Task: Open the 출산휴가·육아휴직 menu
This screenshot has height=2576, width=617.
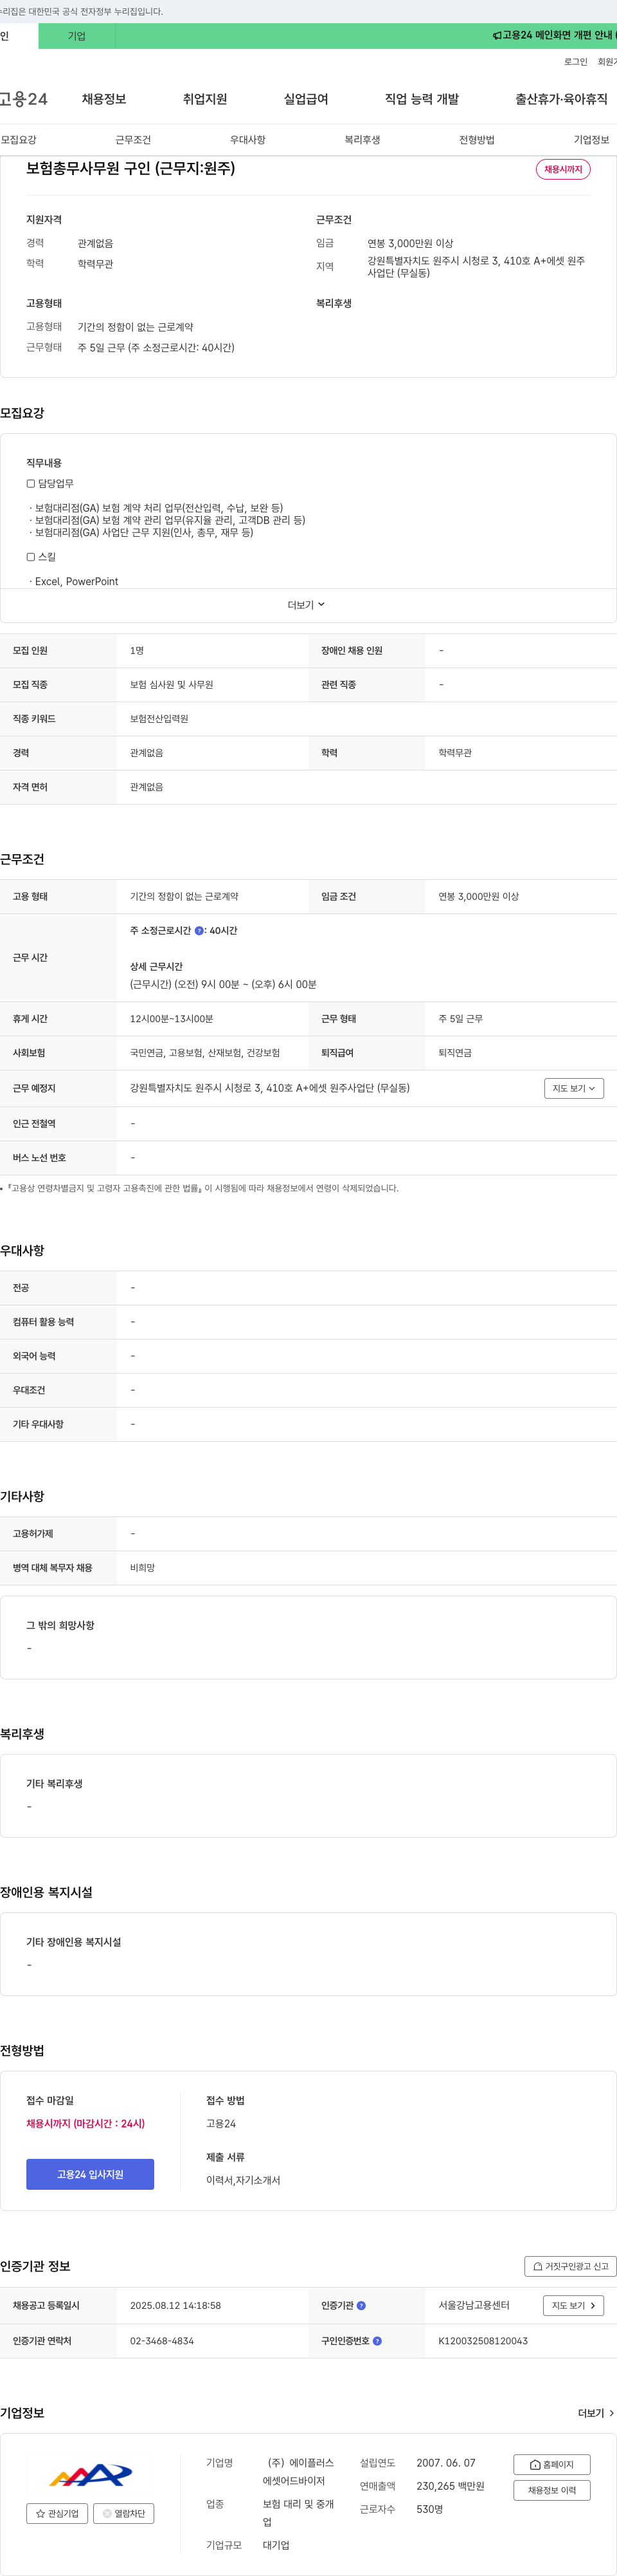Action: click(x=561, y=99)
